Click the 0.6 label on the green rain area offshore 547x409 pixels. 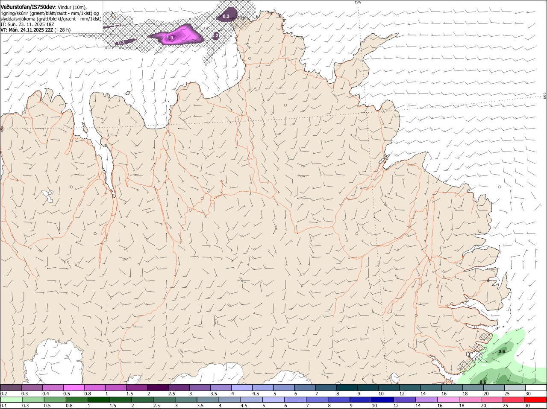pyautogui.click(x=502, y=351)
